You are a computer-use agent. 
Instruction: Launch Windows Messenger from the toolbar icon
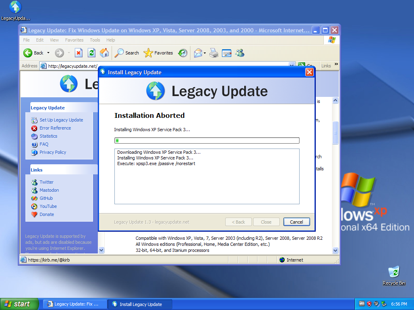click(240, 53)
